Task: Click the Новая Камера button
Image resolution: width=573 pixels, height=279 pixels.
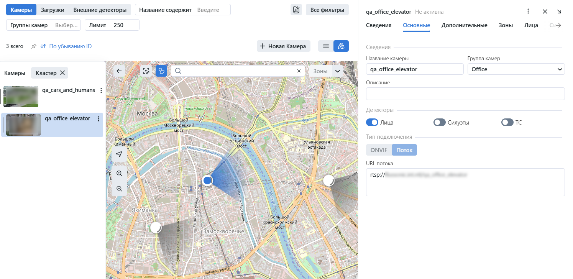Action: (283, 46)
